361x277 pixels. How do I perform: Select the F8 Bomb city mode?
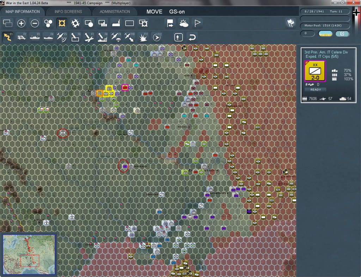tap(103, 37)
